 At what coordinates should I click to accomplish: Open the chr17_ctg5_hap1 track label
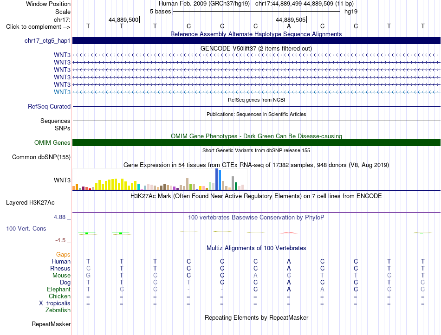(47, 40)
